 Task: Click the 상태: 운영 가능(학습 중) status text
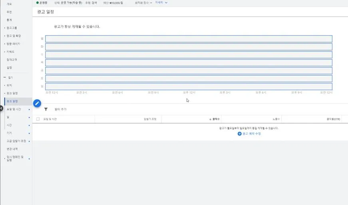click(68, 3)
